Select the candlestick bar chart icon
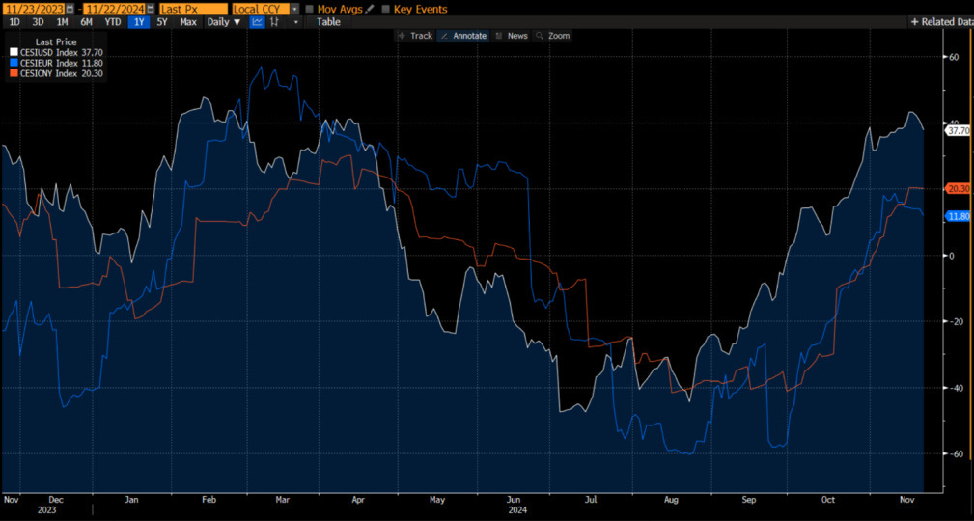This screenshot has height=521, width=974. (x=274, y=22)
